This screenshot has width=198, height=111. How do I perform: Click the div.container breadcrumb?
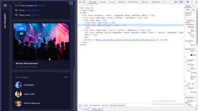(x=95, y=105)
